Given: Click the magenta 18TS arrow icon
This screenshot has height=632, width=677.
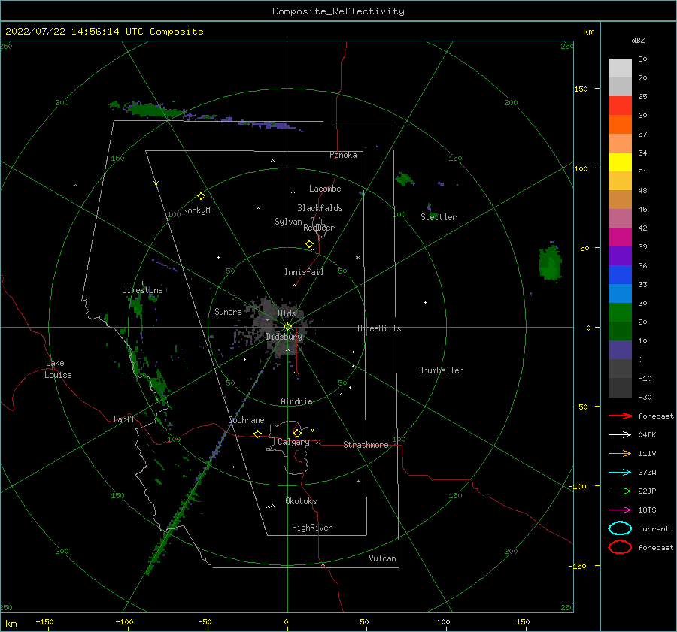Looking at the screenshot, I should click(x=620, y=510).
